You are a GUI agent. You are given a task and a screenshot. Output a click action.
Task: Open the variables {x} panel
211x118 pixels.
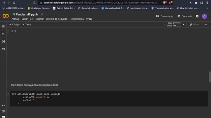[x=3, y=41]
